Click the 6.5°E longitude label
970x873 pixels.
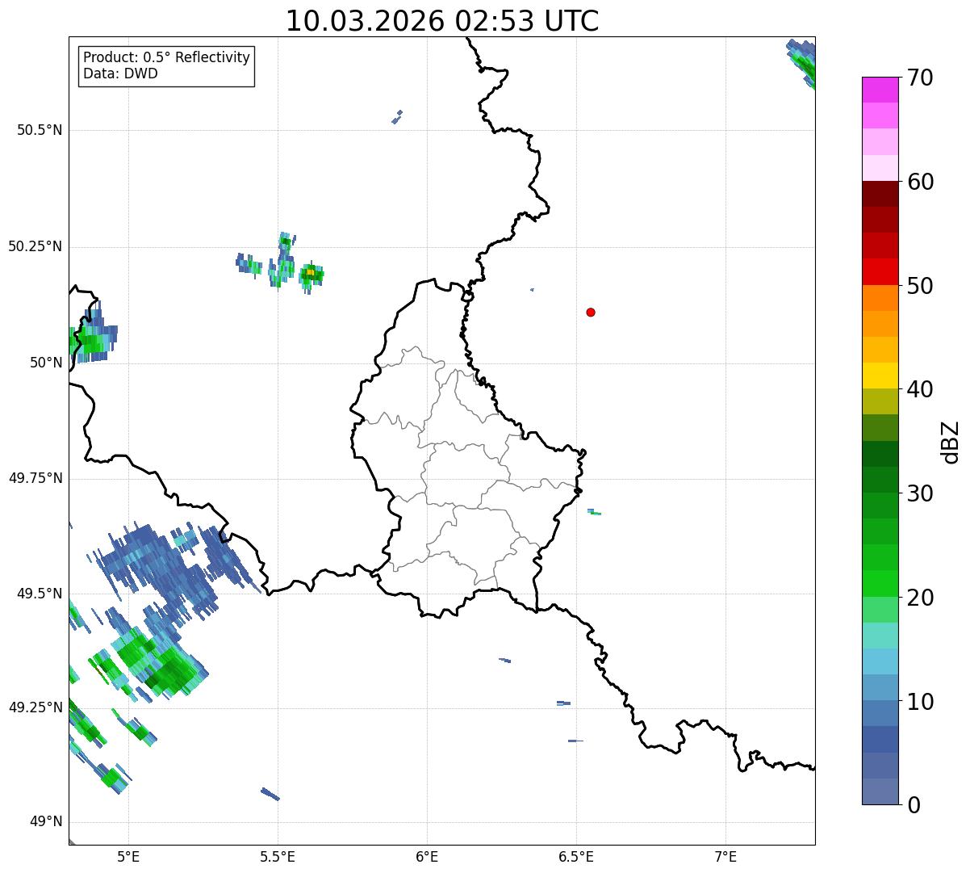click(576, 856)
